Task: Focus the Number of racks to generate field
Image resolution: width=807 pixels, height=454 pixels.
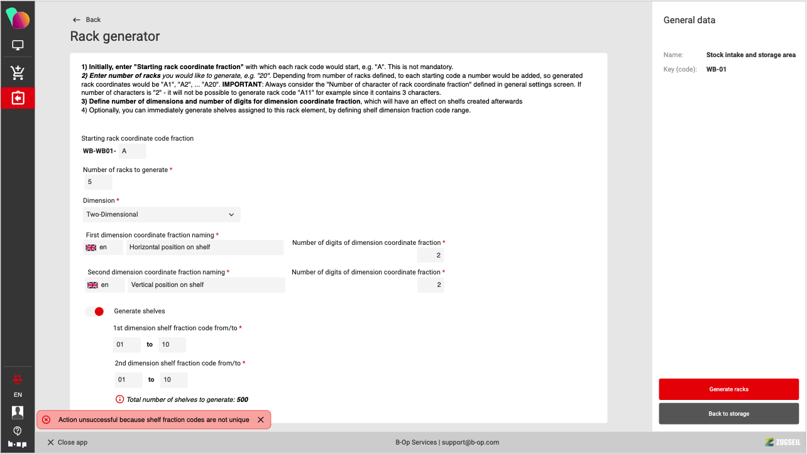Action: (98, 182)
